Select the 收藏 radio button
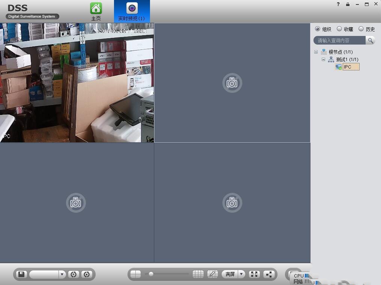 [x=339, y=29]
